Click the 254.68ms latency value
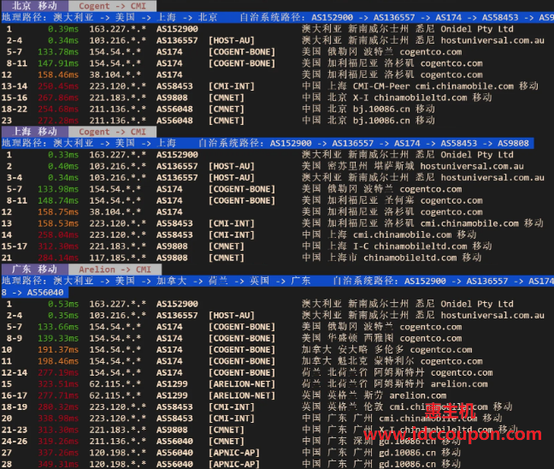 [x=58, y=109]
